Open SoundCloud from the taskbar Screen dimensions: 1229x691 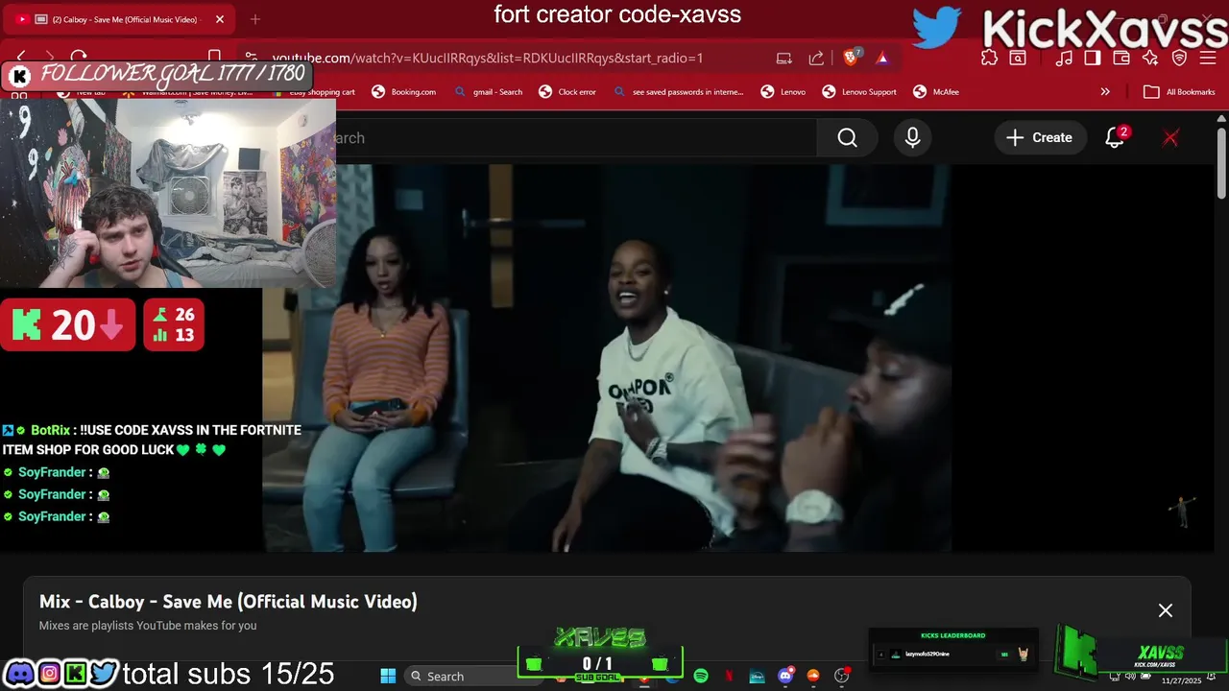[814, 676]
